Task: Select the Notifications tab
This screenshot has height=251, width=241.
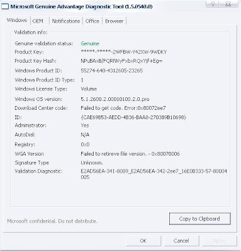Action: pyautogui.click(x=66, y=21)
